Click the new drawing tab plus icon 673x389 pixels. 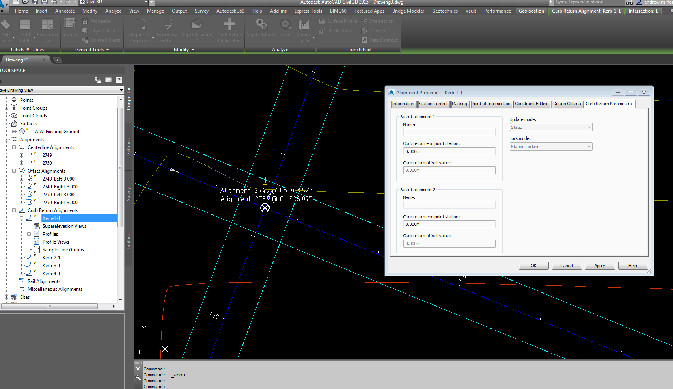coord(57,60)
